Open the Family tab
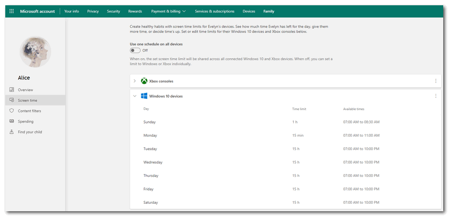 tap(269, 11)
